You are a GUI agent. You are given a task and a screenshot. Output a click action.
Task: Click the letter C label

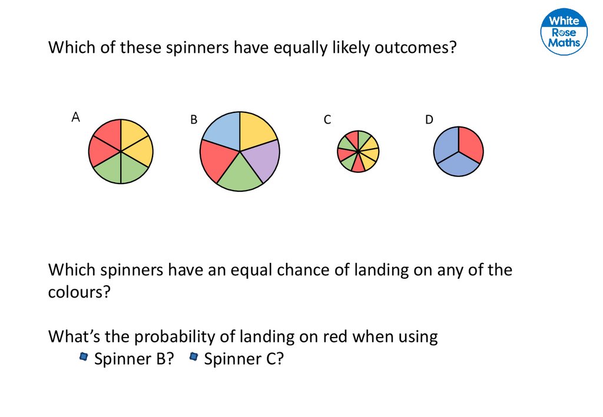tap(327, 120)
